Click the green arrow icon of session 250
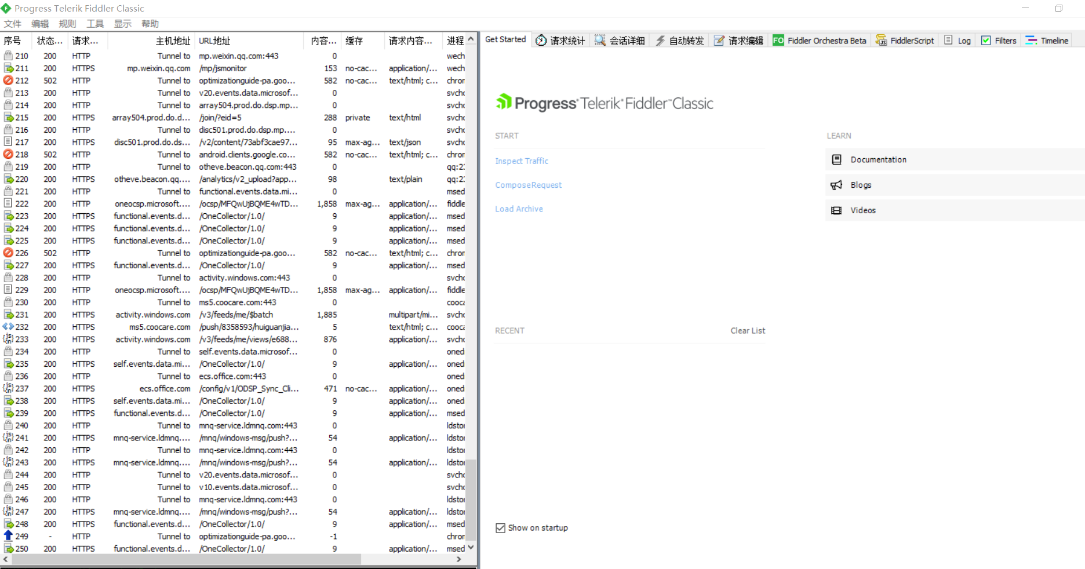 pyautogui.click(x=8, y=549)
